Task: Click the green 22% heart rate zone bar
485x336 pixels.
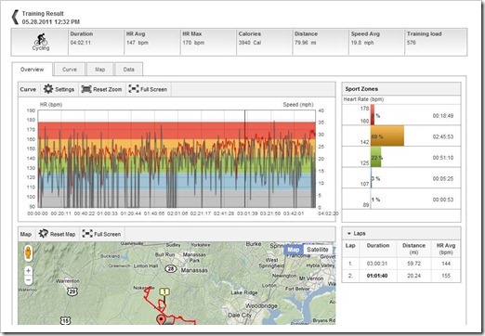Action: tap(376, 157)
